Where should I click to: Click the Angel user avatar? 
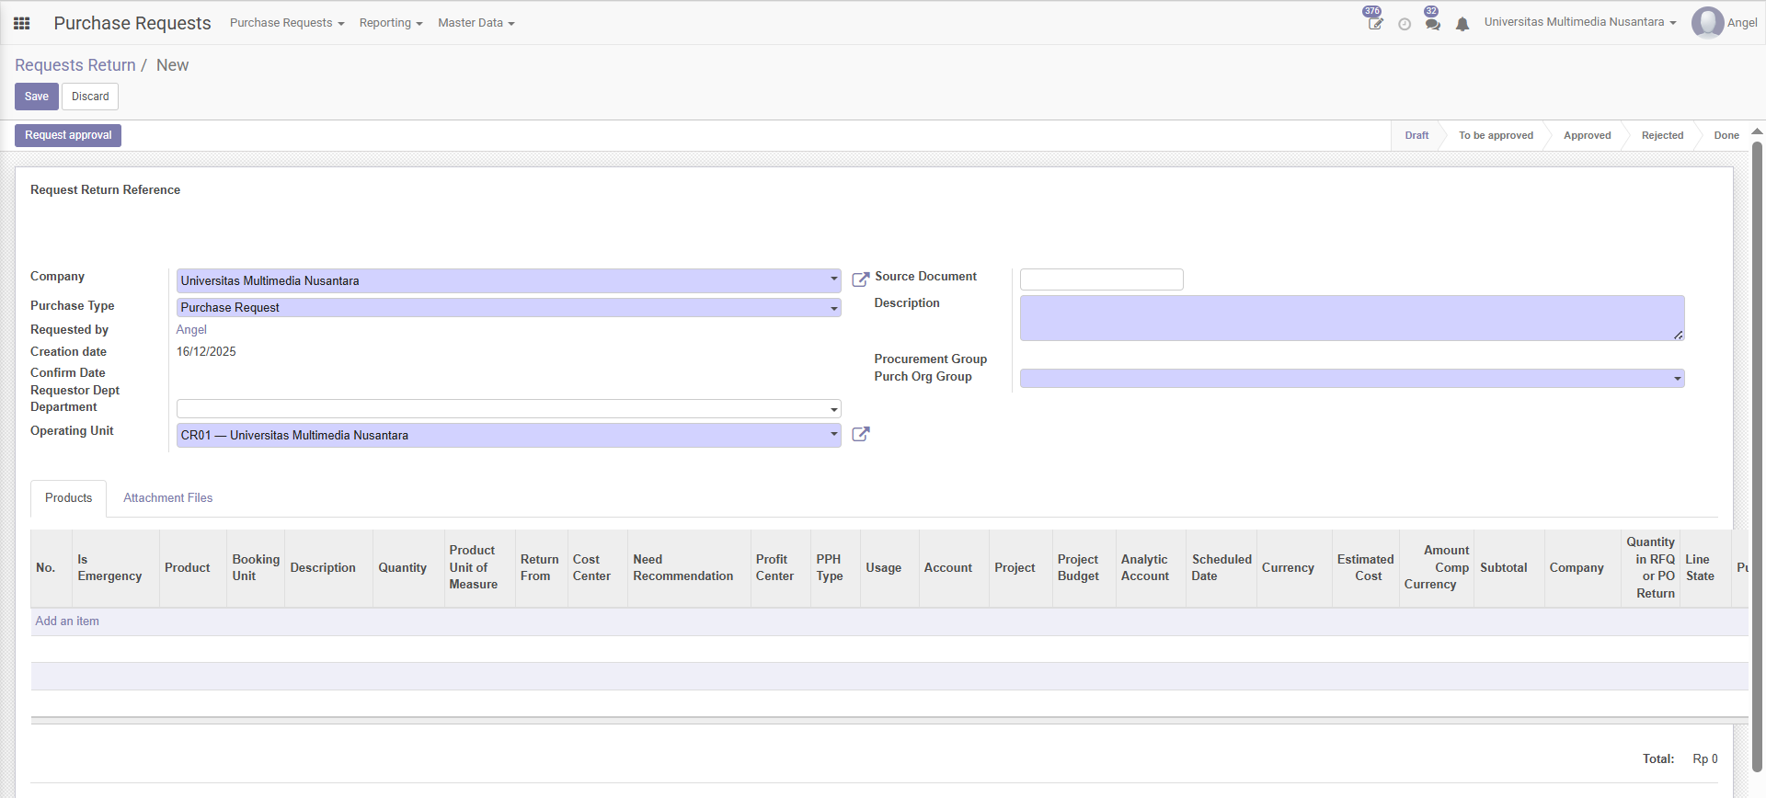click(1707, 23)
